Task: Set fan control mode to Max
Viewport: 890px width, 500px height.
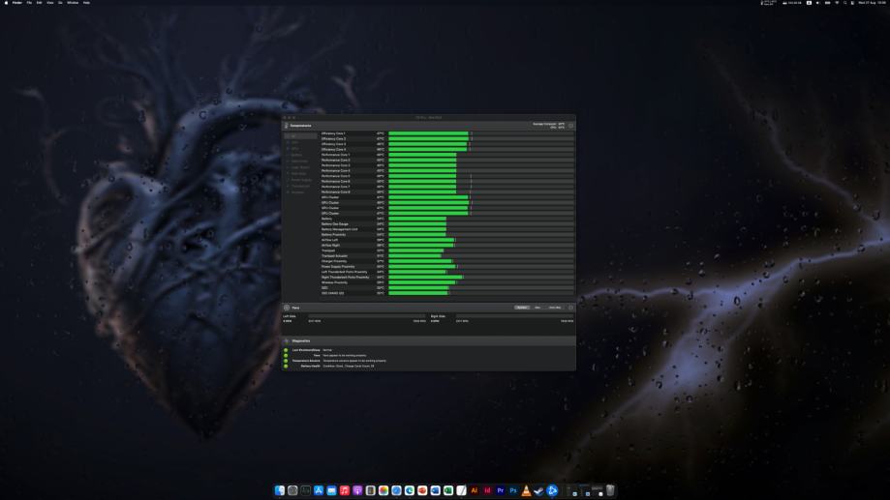Action: point(537,308)
